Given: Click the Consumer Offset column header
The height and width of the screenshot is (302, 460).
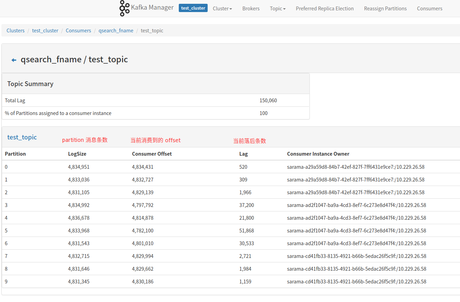Looking at the screenshot, I should click(152, 154).
